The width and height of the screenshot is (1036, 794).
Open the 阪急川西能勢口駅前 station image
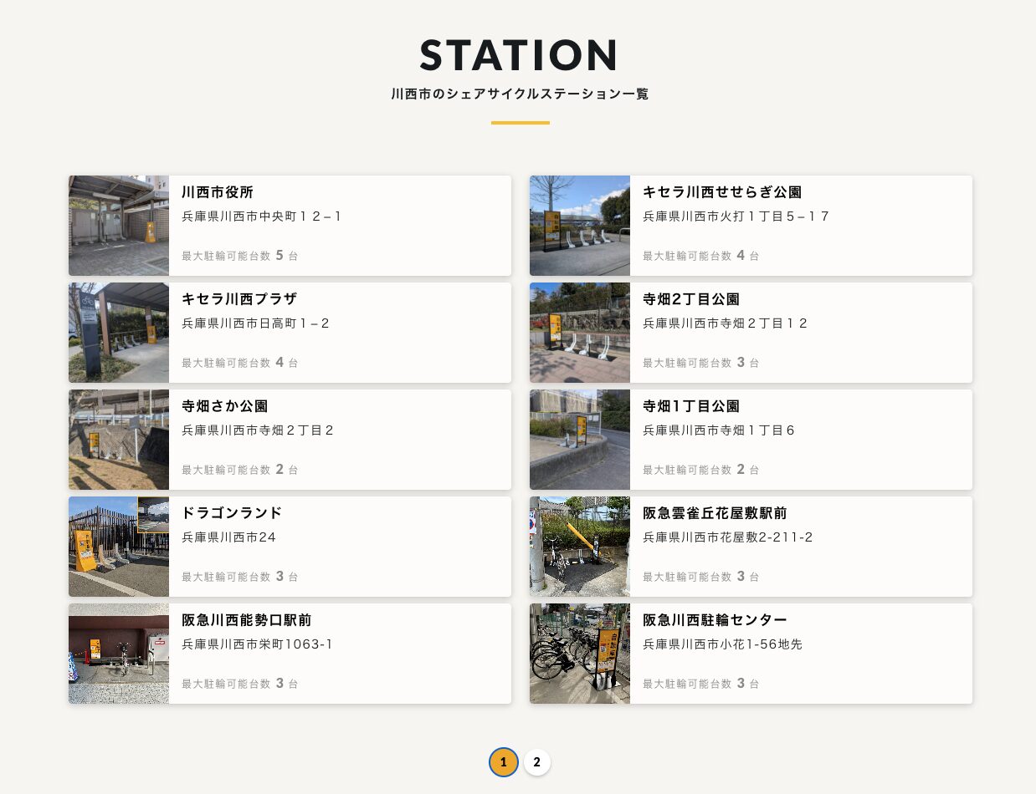(119, 654)
